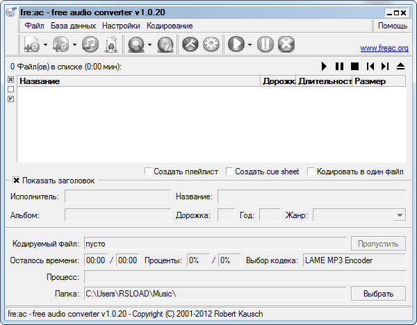Image resolution: width=417 pixels, height=325 pixels.
Task: Skip to next track in joblist
Action: pyautogui.click(x=385, y=66)
